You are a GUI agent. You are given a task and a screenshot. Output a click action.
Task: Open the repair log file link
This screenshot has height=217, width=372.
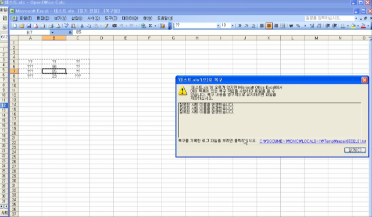pos(313,141)
